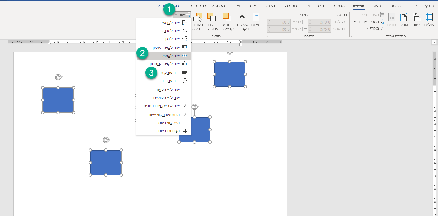Click the Spacing Before (לפני:) field
This screenshot has width=438, height=216.
279,22
